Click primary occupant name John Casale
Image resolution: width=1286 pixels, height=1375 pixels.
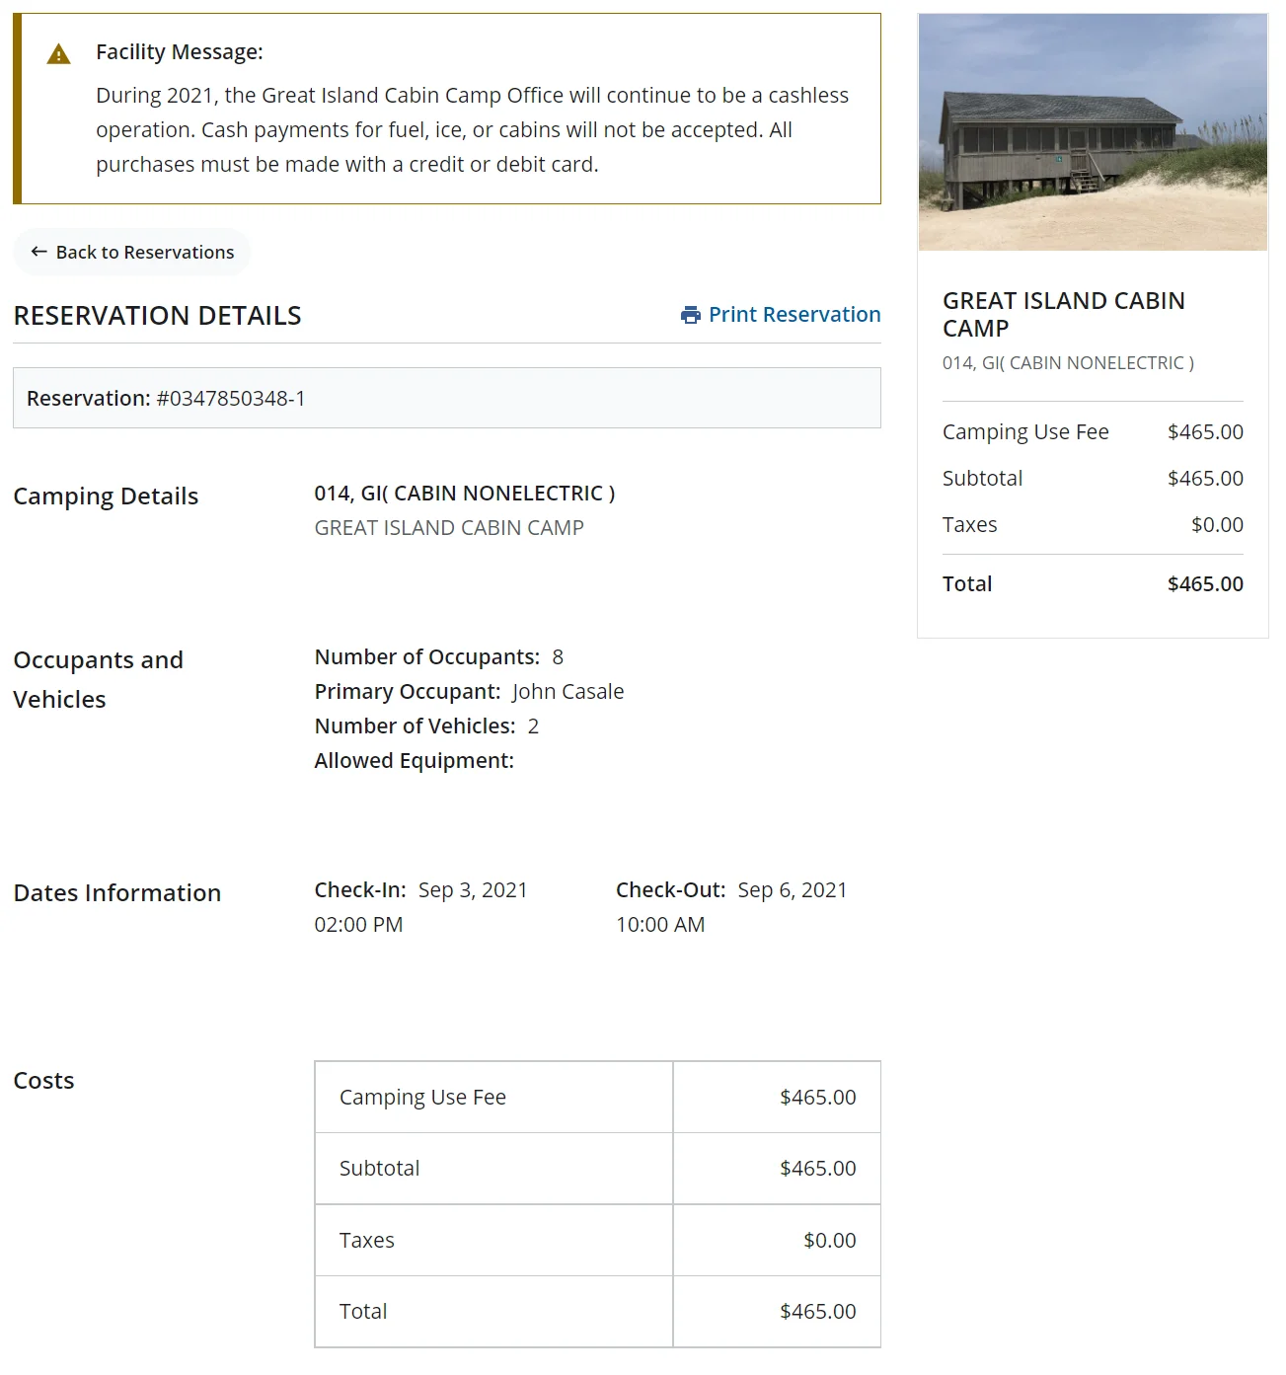(x=567, y=692)
